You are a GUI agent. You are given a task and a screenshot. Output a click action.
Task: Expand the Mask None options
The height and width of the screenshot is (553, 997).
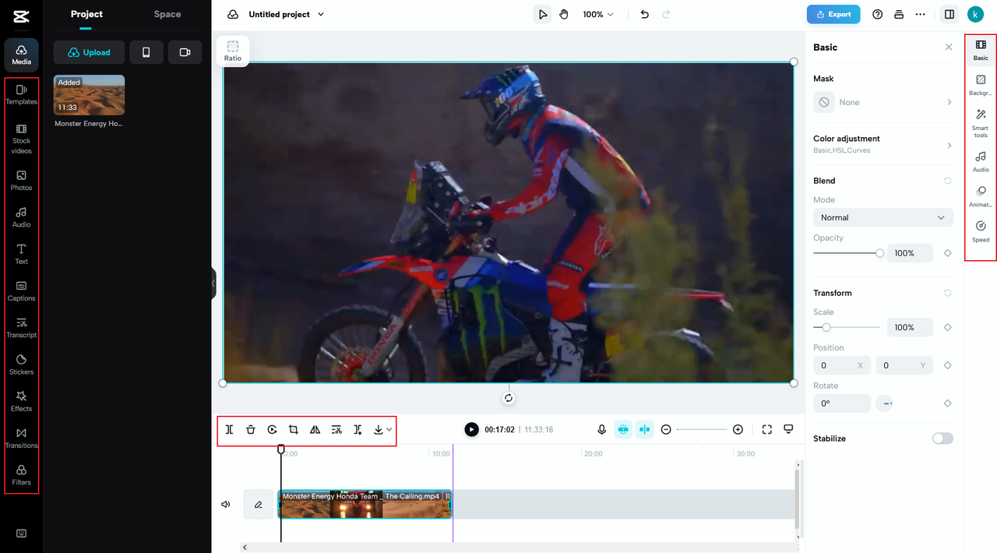point(883,102)
